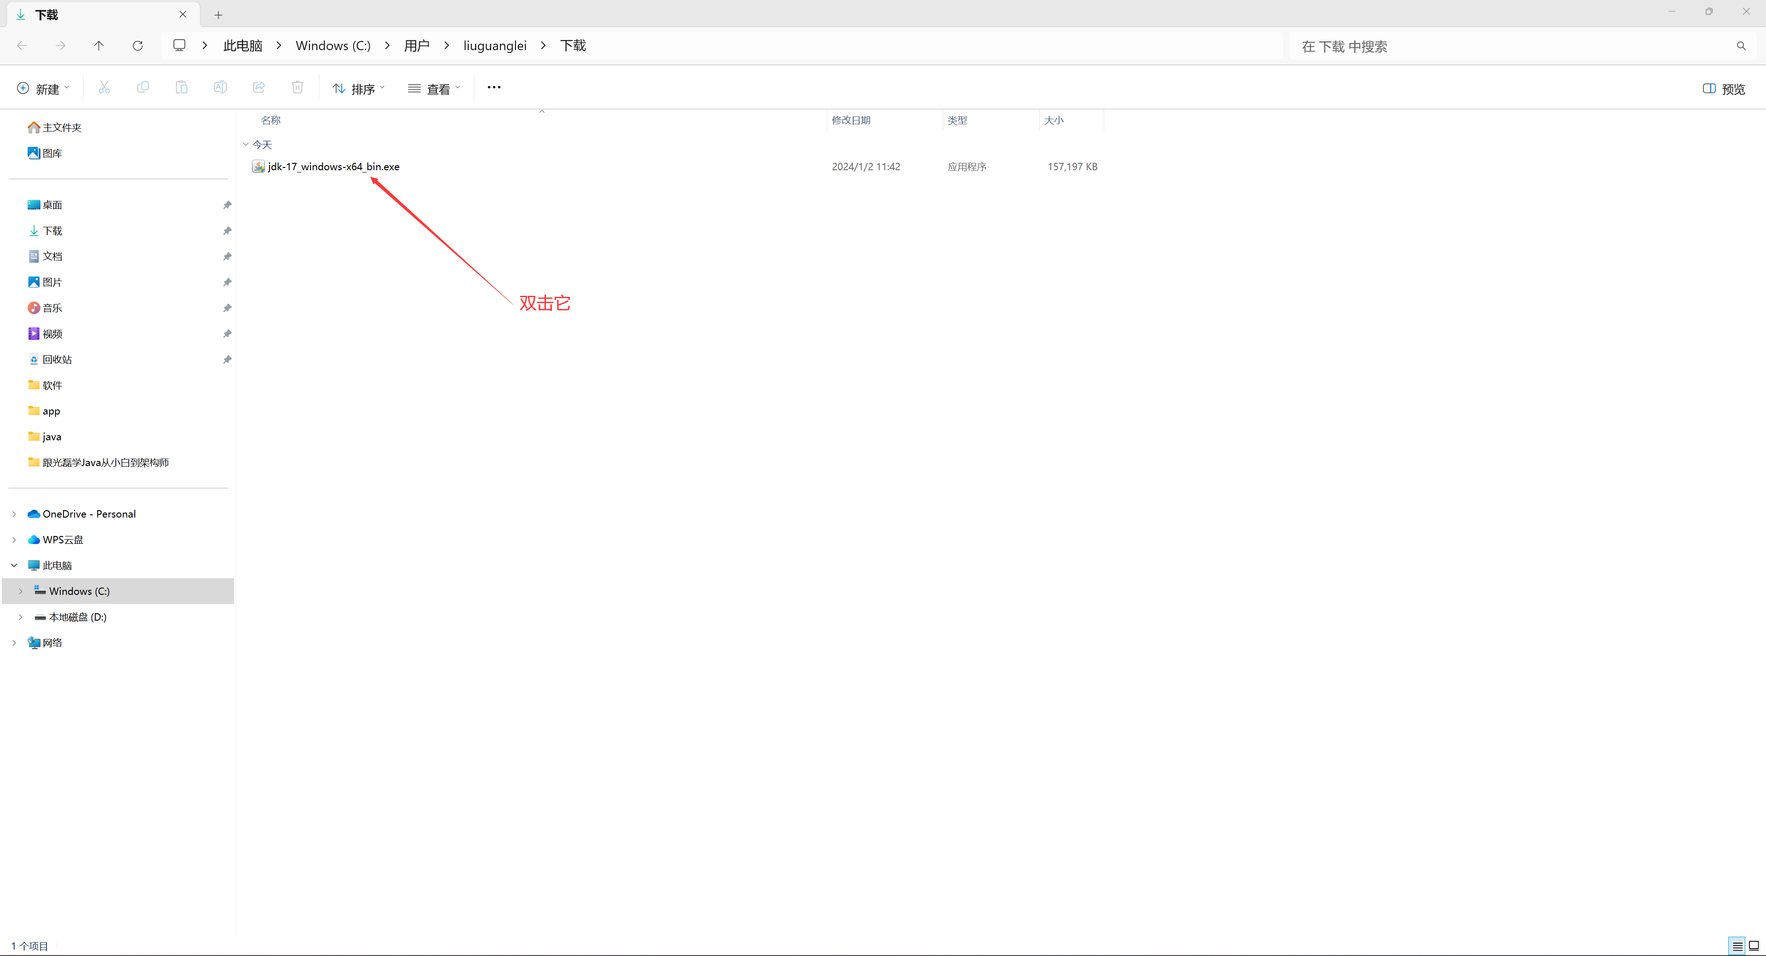This screenshot has width=1766, height=956.
Task: Go up one folder level
Action: click(x=99, y=46)
